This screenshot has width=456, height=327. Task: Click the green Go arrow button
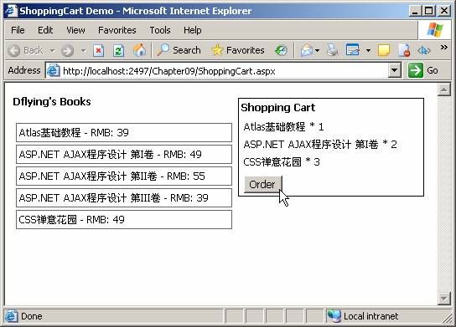tap(415, 70)
